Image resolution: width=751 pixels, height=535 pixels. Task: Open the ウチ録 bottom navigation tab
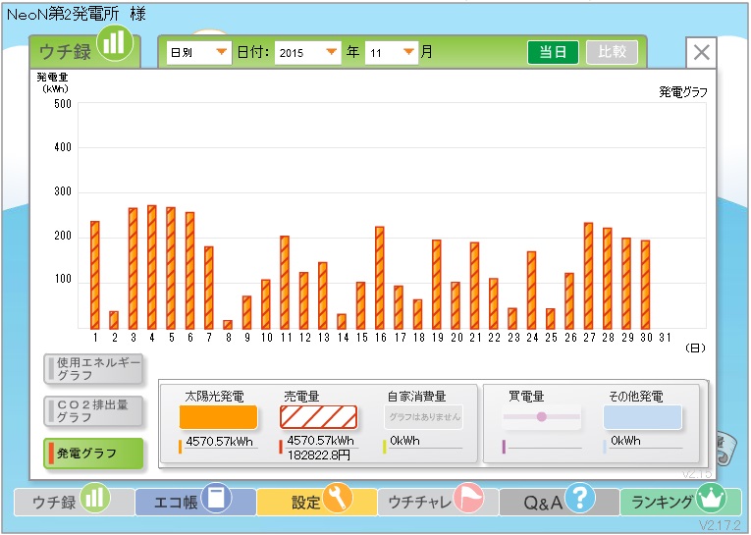click(74, 502)
